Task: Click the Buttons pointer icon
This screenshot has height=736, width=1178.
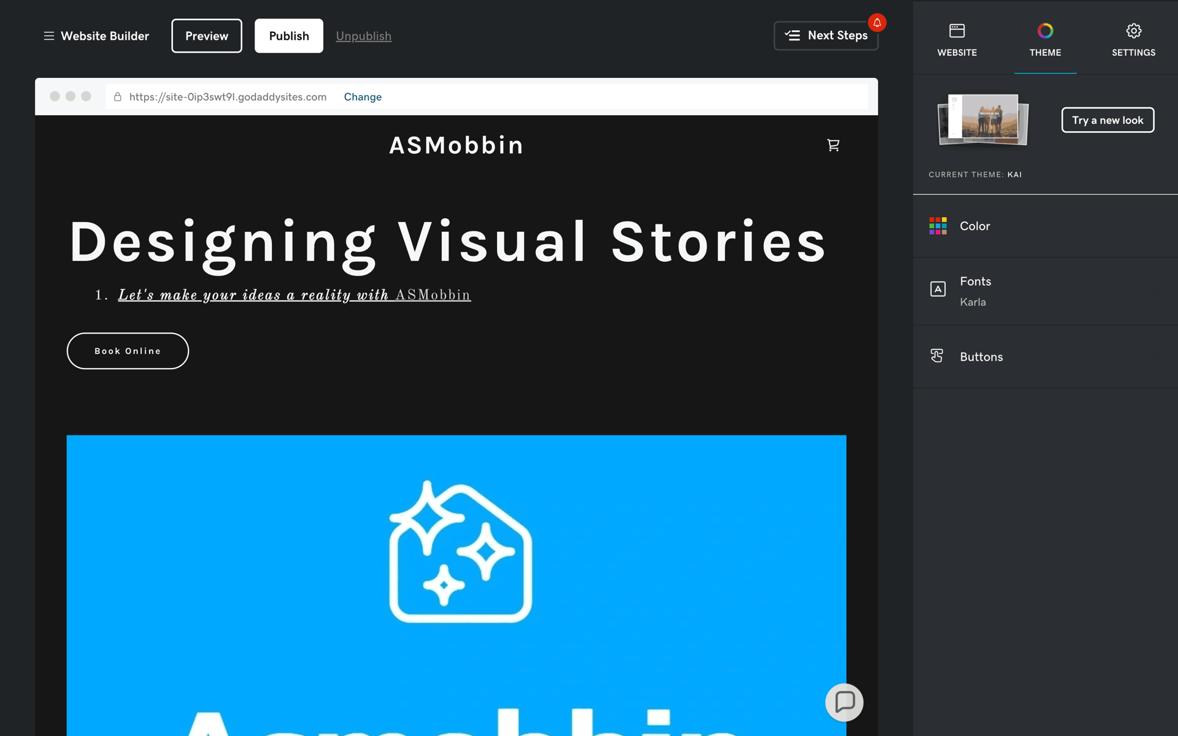Action: tap(937, 356)
